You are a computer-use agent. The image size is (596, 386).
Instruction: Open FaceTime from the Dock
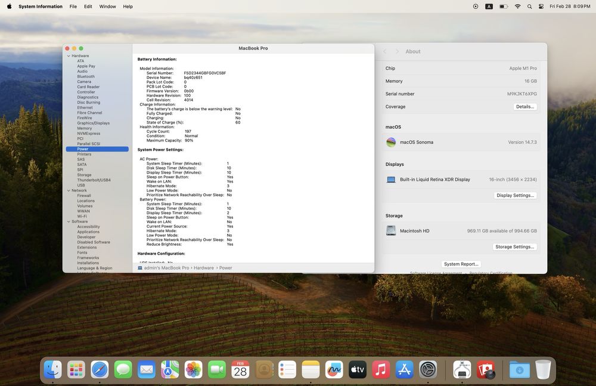click(x=217, y=370)
